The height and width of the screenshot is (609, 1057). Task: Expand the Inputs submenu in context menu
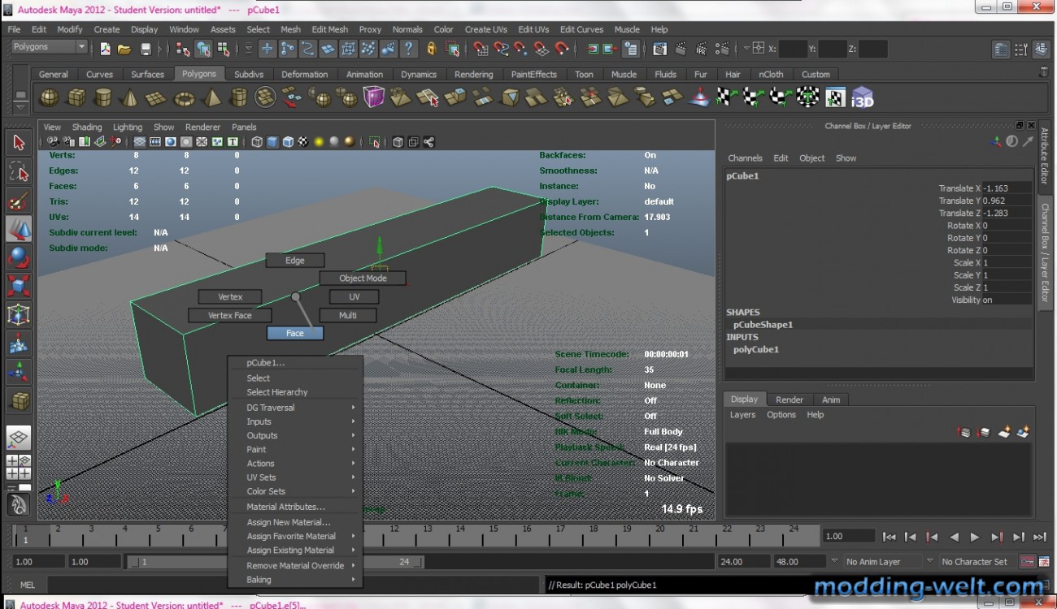tap(301, 421)
